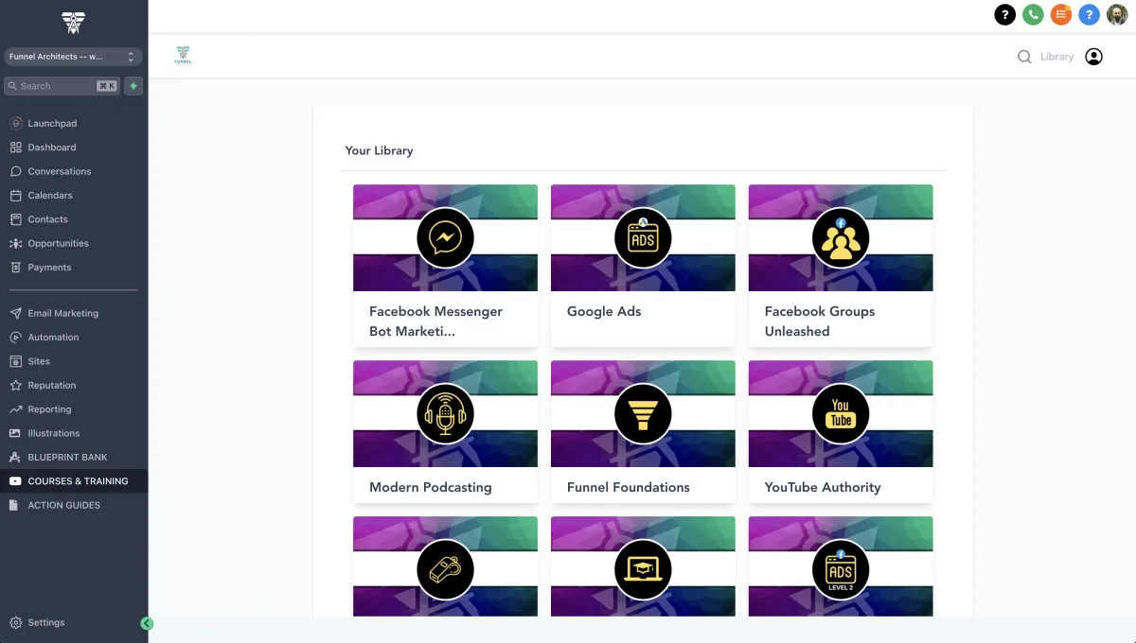Open the Funnel Architects account switcher dropdown
1136x643 pixels.
click(x=73, y=57)
